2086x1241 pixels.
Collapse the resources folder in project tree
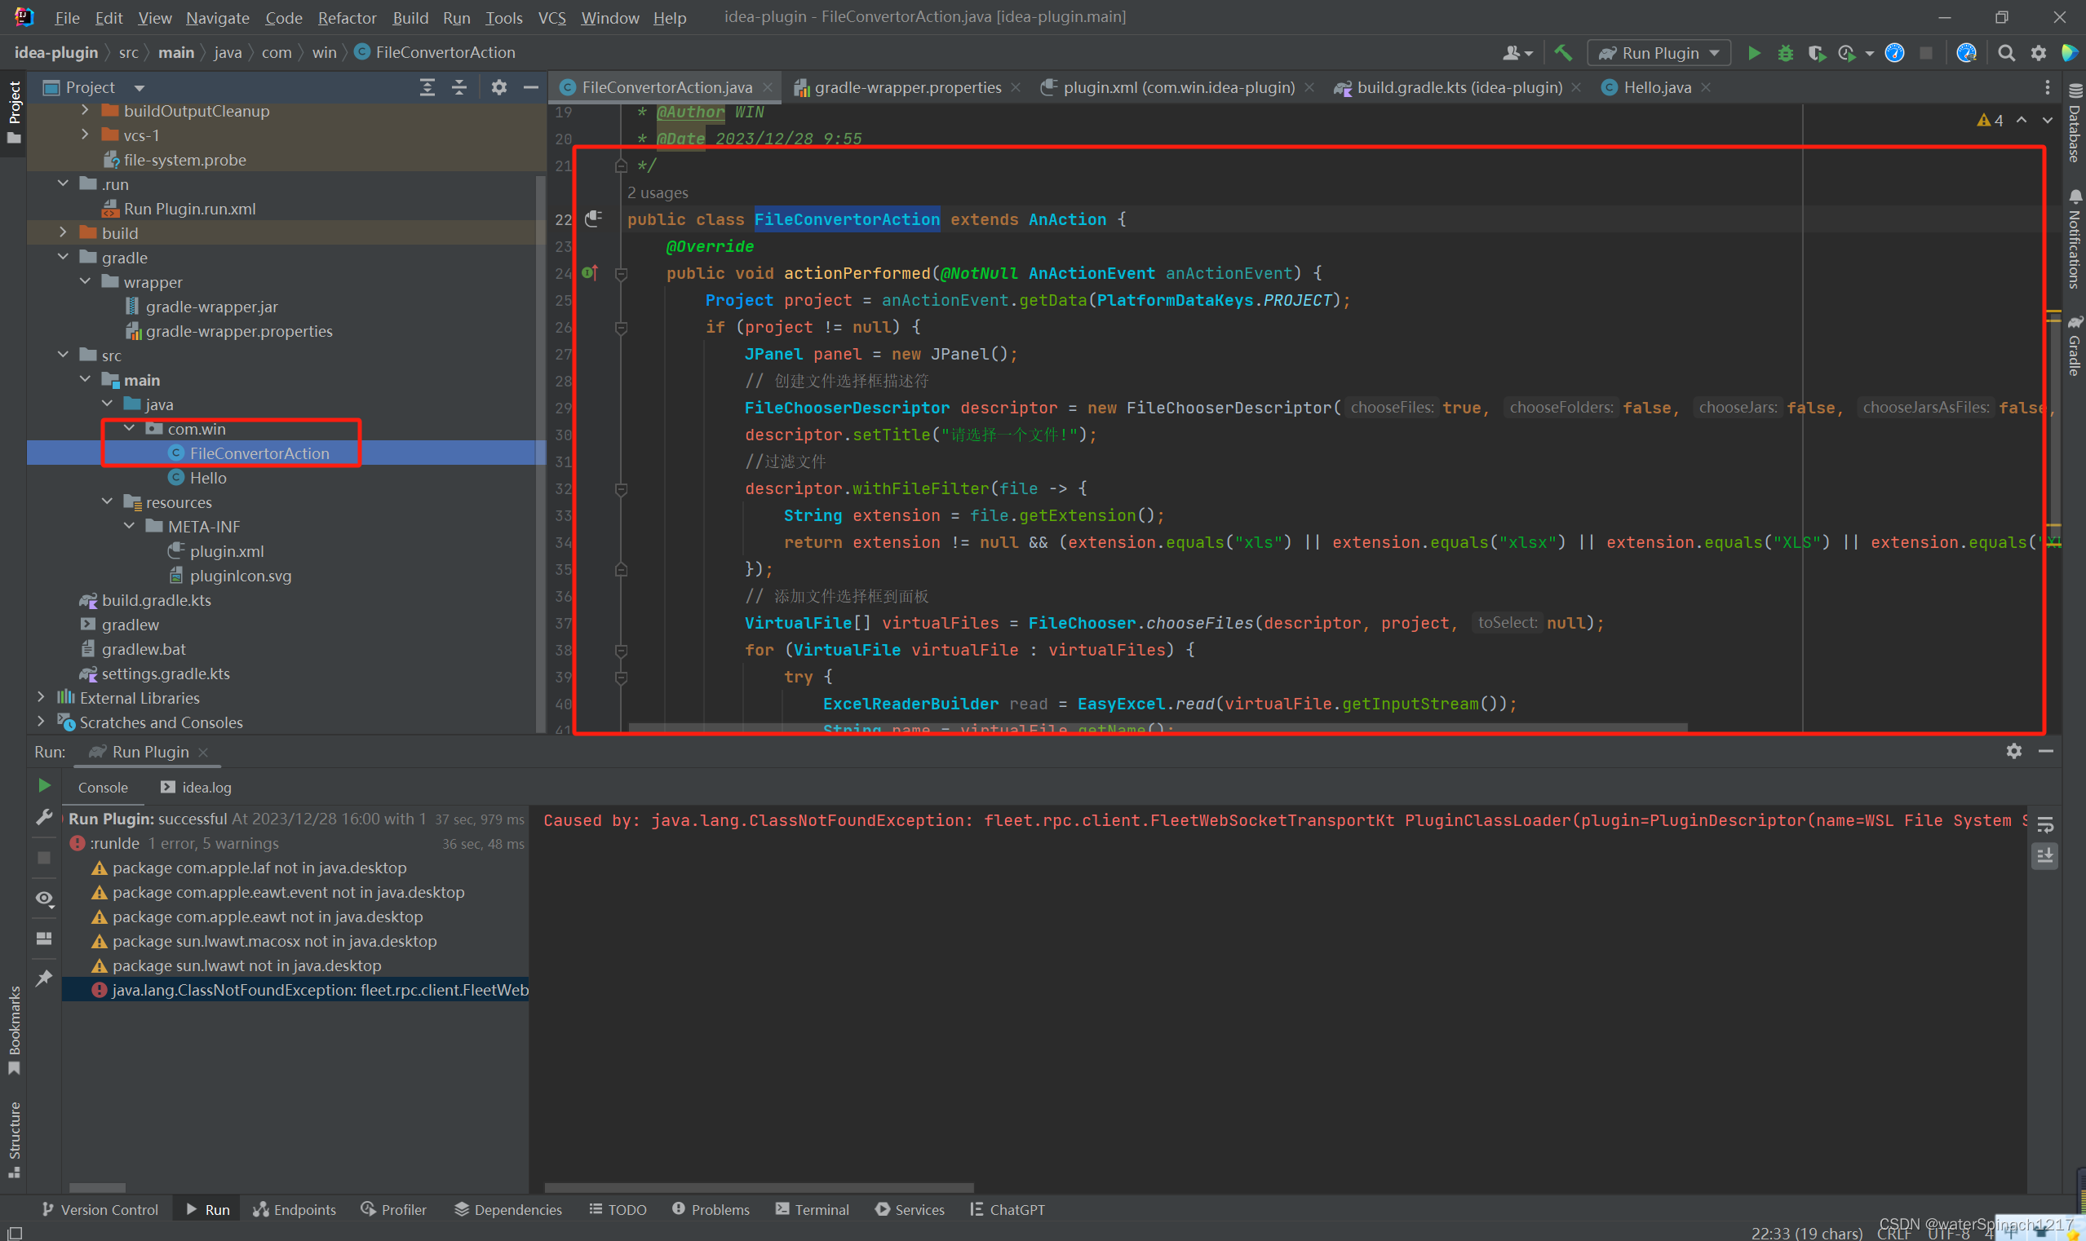tap(107, 501)
